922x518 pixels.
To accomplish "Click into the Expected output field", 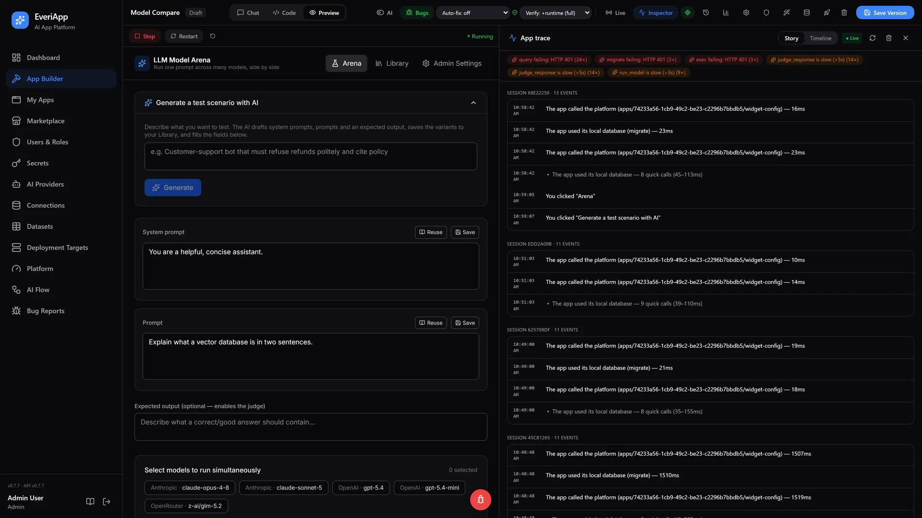I will (311, 427).
